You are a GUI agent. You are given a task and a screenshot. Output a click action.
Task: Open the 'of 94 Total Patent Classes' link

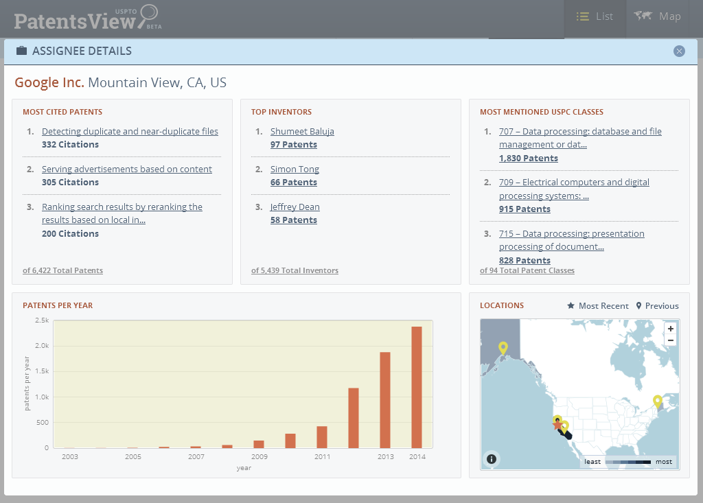click(x=527, y=270)
